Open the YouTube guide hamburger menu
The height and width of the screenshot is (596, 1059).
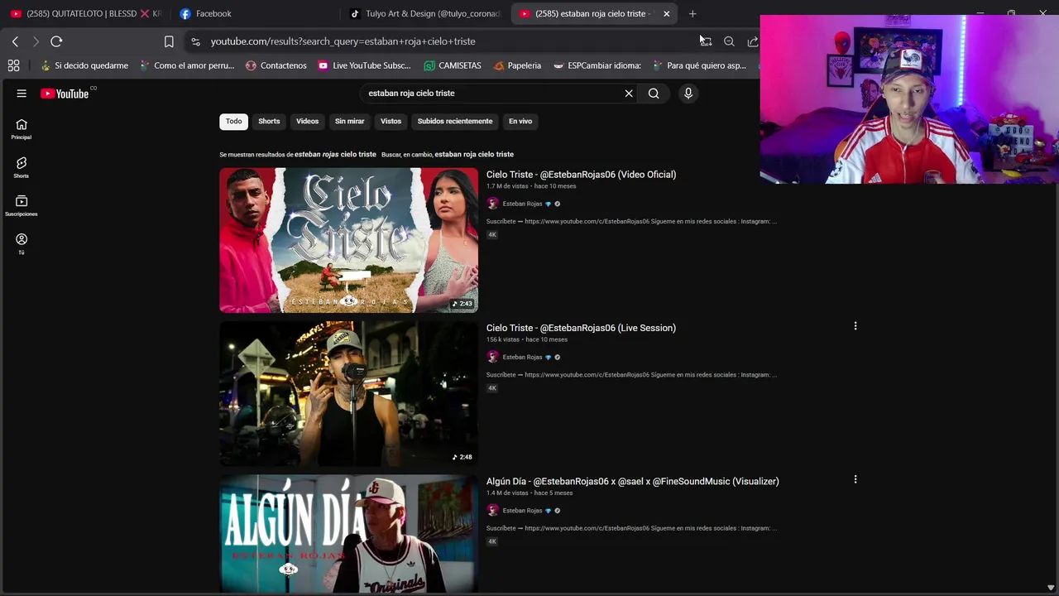pyautogui.click(x=22, y=94)
